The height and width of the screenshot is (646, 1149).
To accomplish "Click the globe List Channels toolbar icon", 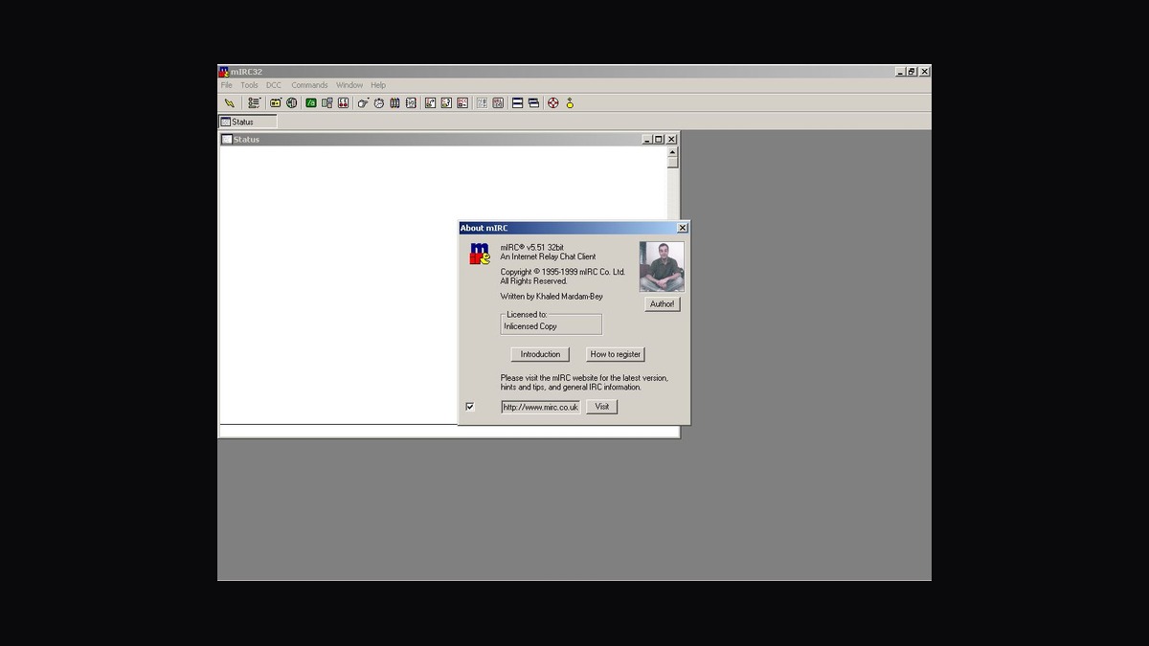I will 292,103.
